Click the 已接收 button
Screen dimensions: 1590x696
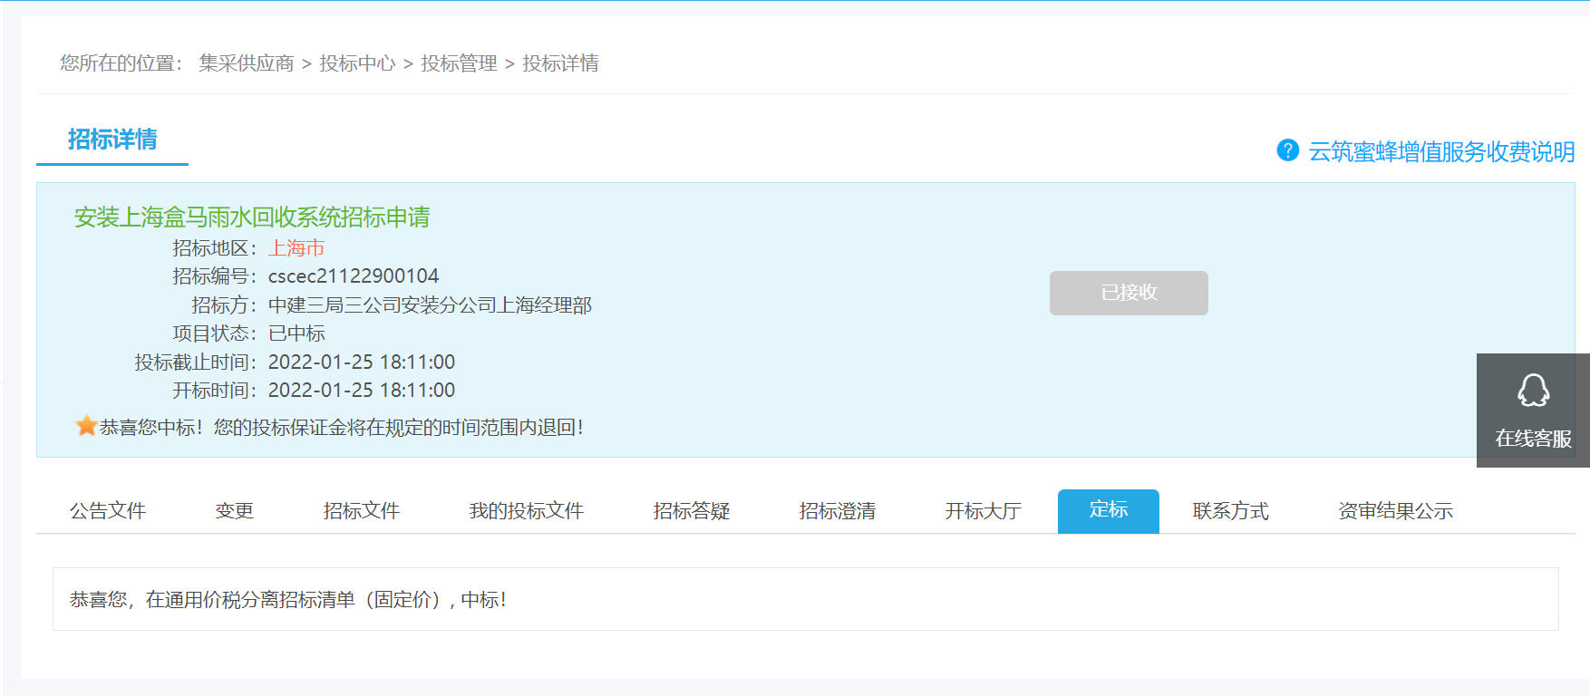(1128, 293)
